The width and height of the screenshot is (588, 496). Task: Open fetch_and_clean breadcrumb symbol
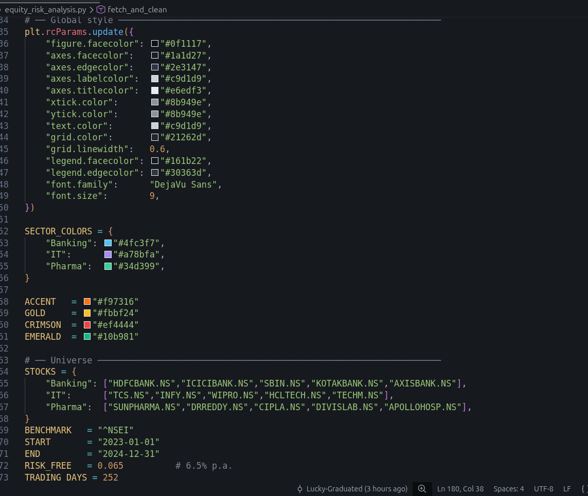tap(137, 9)
